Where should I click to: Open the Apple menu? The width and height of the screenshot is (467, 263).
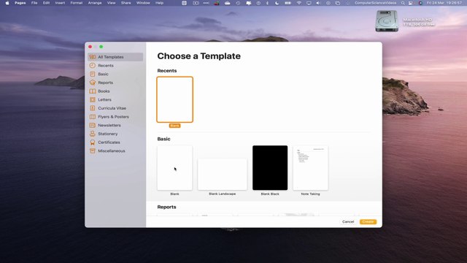pos(7,3)
